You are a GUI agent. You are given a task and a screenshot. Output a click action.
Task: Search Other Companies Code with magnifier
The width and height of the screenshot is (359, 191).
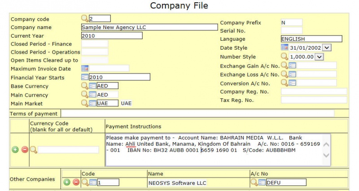click(85, 182)
